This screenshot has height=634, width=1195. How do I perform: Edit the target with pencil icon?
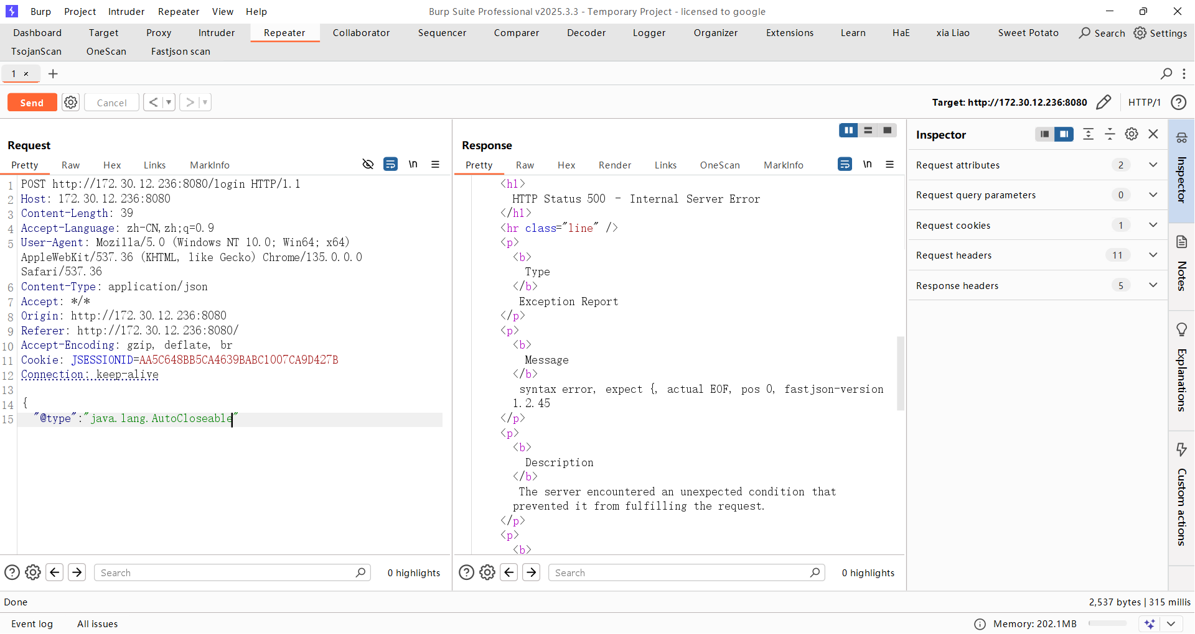tap(1104, 103)
